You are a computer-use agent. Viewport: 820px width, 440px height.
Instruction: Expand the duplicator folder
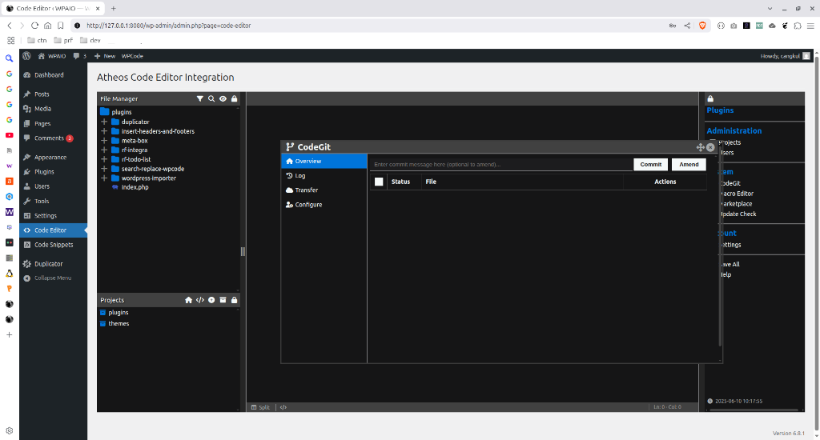[104, 122]
